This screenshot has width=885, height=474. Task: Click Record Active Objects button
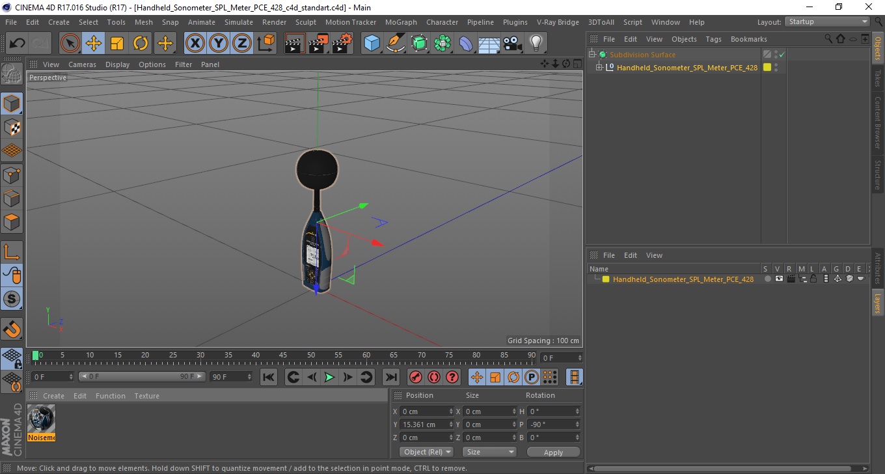tap(415, 377)
